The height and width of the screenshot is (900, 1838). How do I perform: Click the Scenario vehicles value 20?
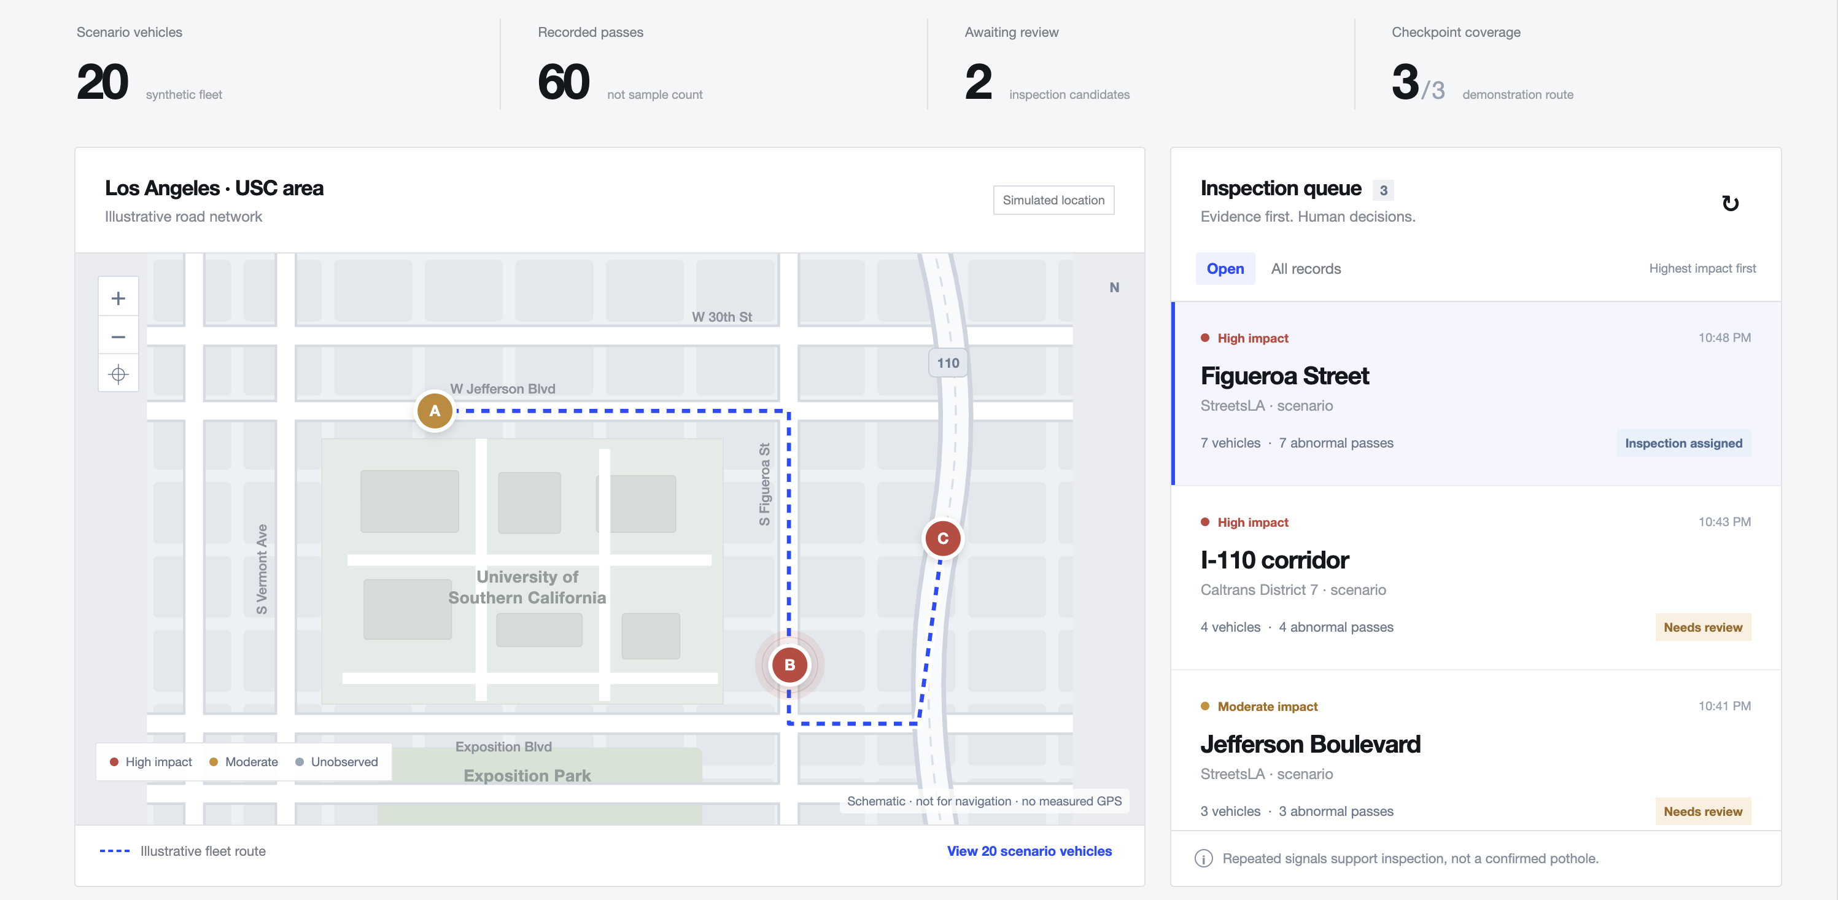(102, 82)
